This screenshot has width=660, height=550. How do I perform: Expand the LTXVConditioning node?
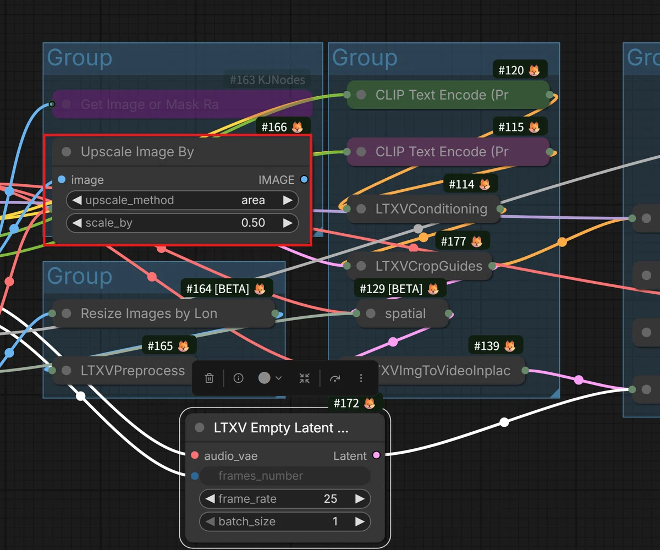pyautogui.click(x=361, y=209)
